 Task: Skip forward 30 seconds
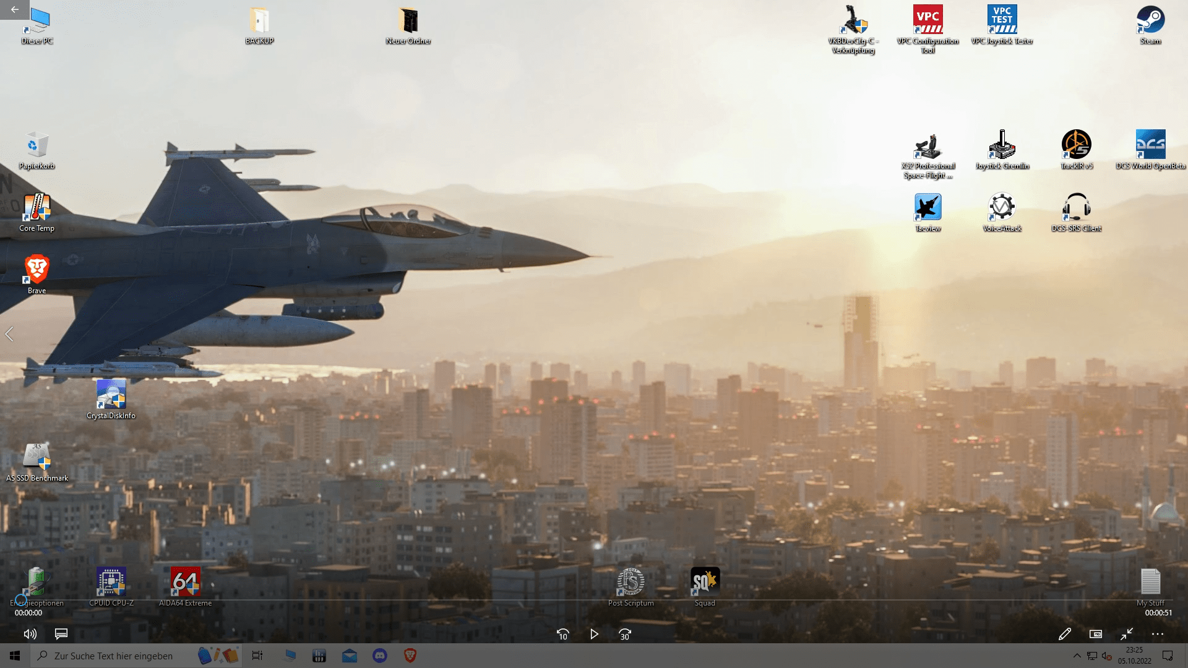click(625, 634)
